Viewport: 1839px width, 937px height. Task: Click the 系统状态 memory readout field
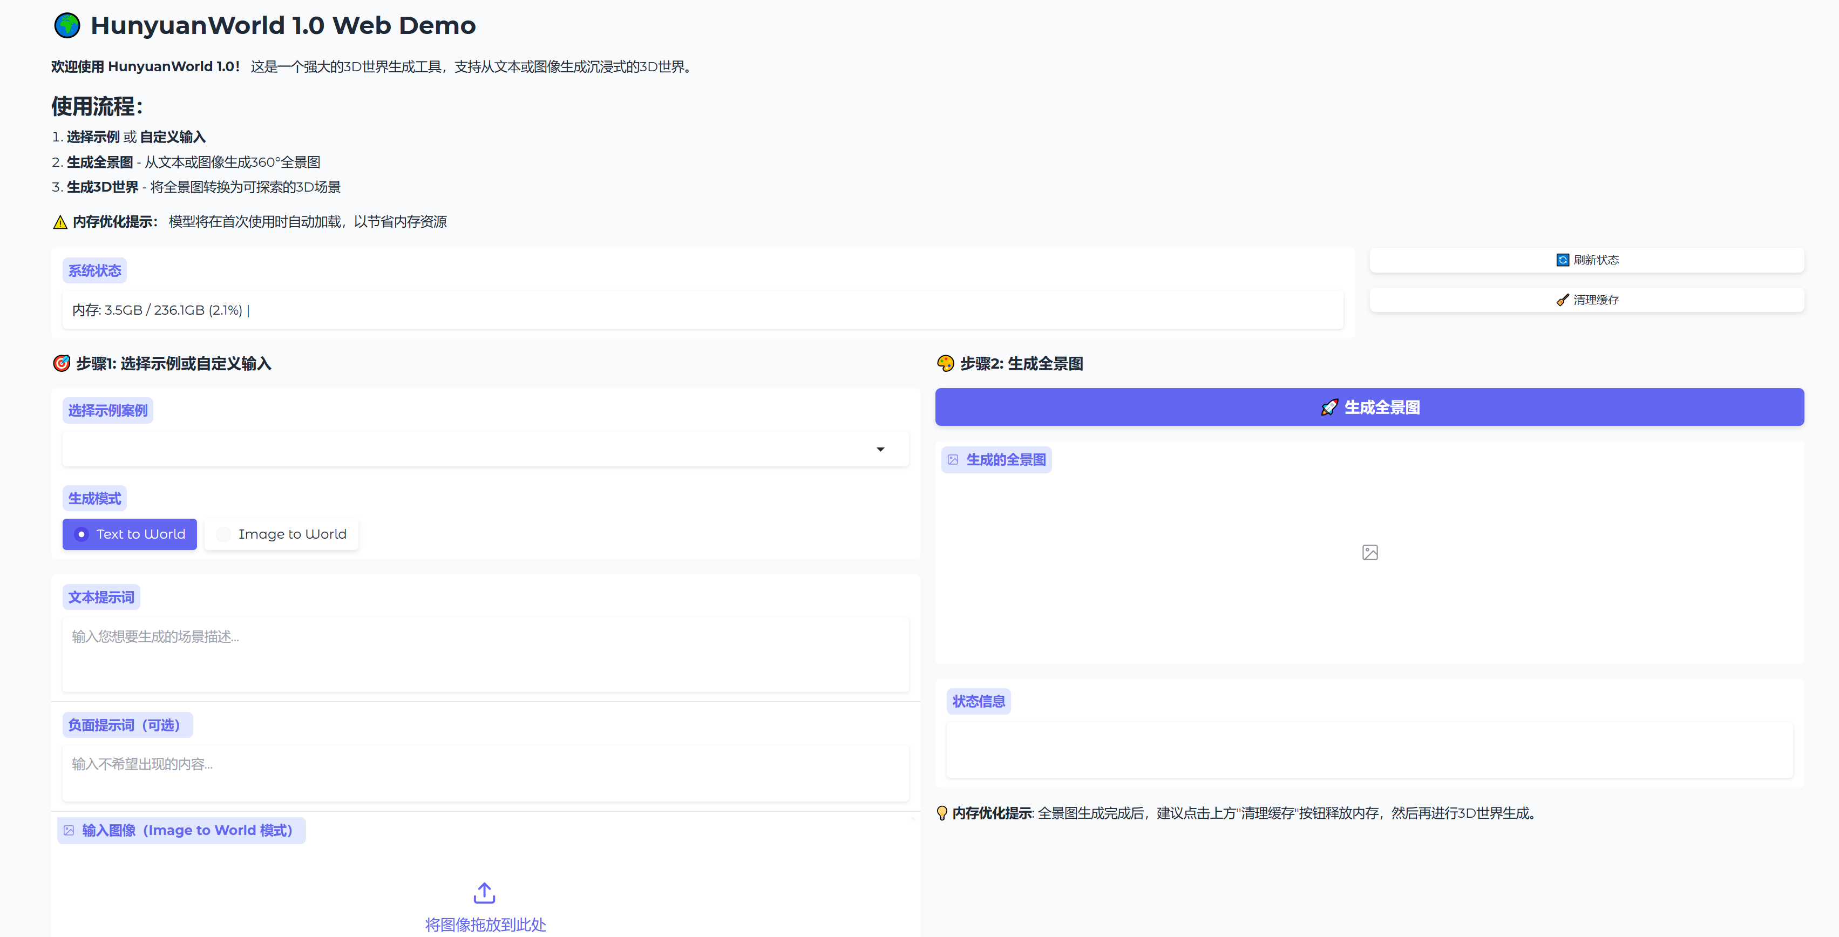tap(702, 310)
